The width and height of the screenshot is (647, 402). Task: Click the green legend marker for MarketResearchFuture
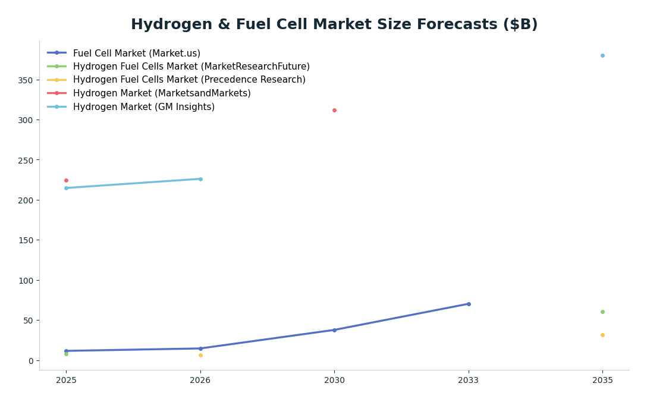click(x=57, y=67)
